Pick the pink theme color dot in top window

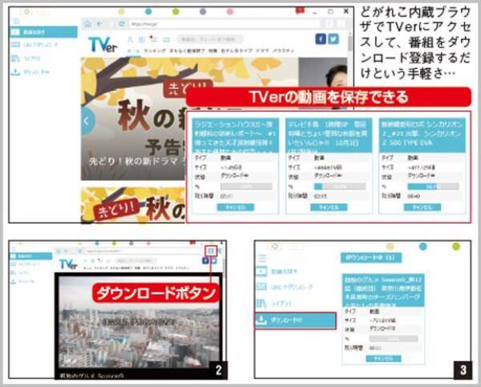tap(230, 12)
